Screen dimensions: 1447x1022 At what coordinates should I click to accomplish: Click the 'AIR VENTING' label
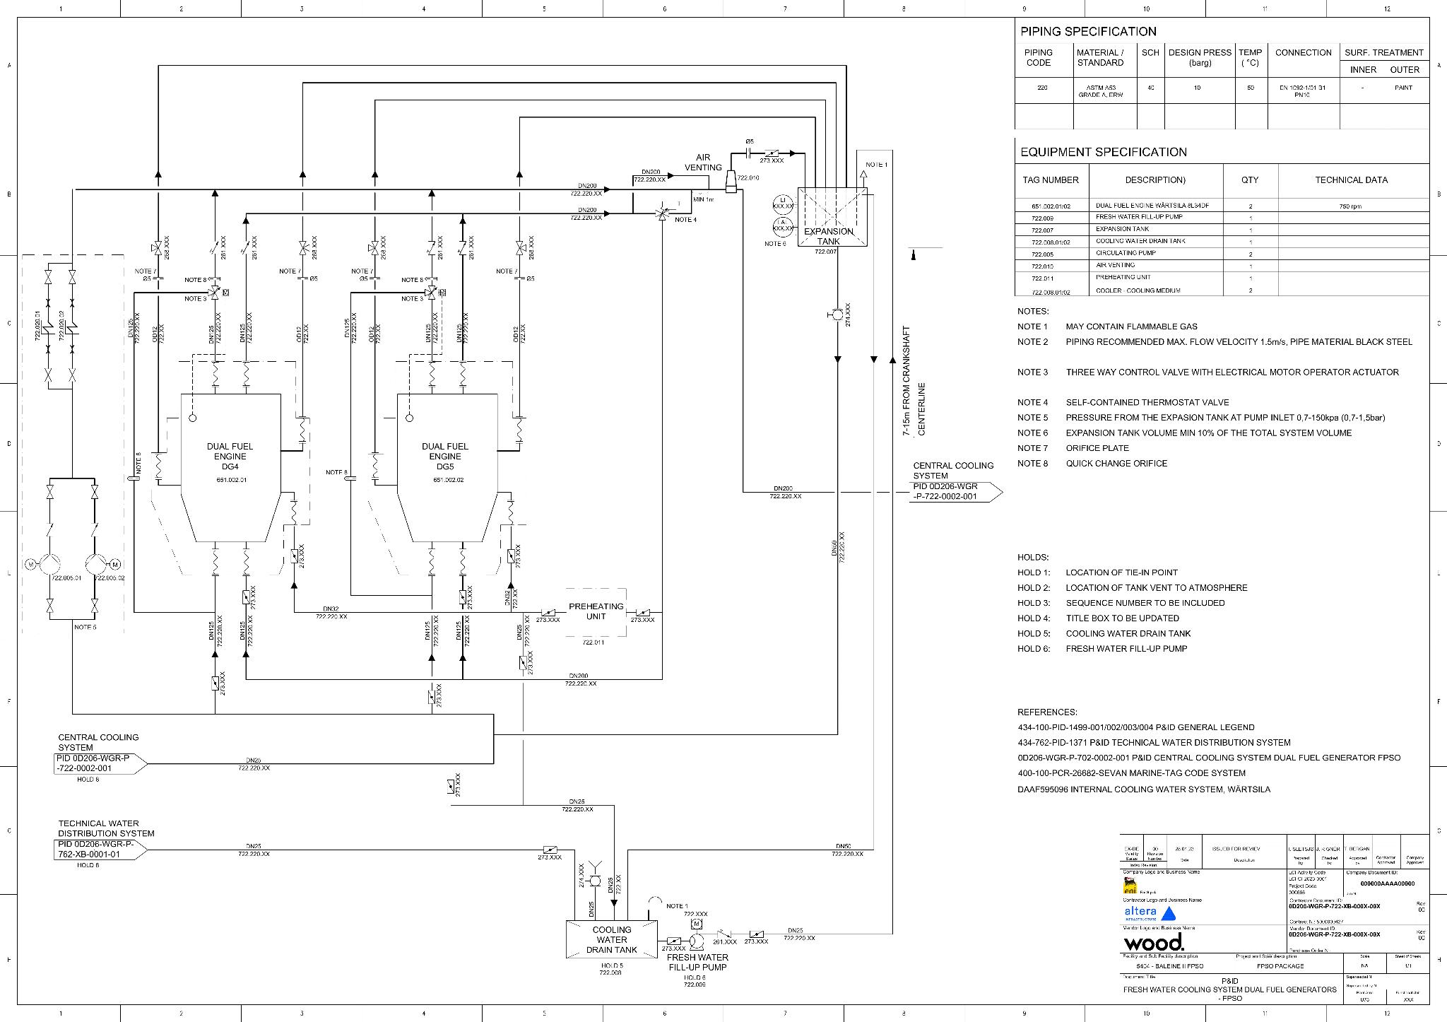click(703, 163)
